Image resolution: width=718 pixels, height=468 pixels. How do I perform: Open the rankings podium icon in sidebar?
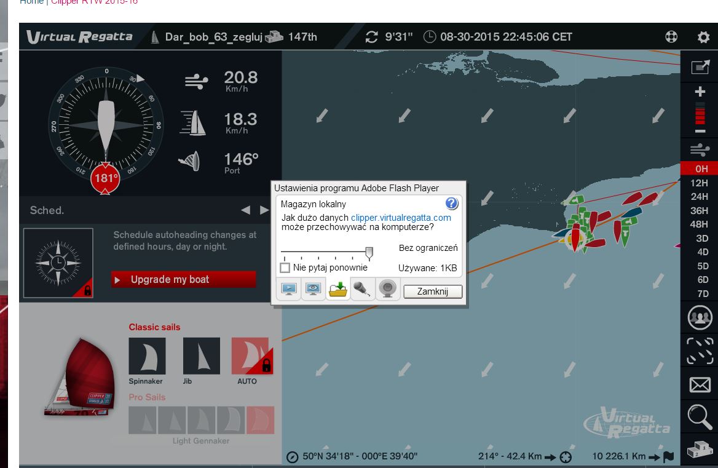700,449
